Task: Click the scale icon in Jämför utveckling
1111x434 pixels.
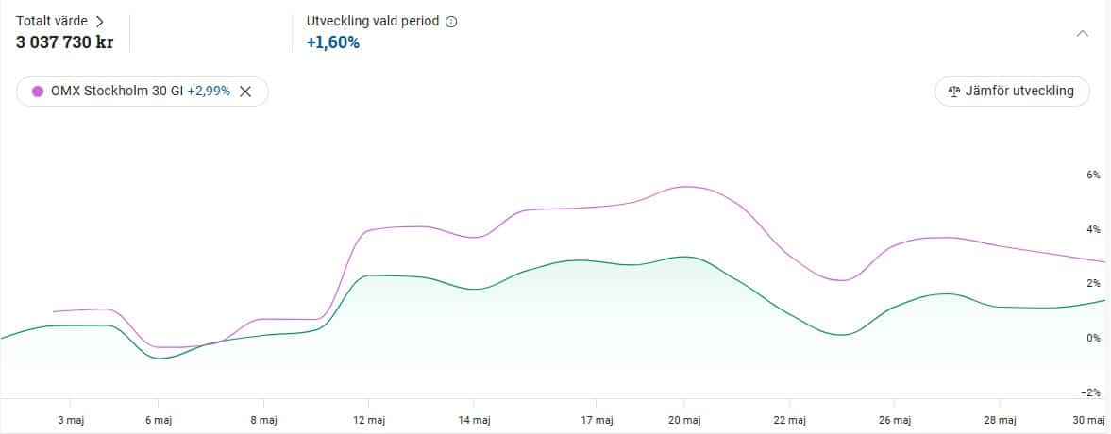Action: (x=951, y=92)
